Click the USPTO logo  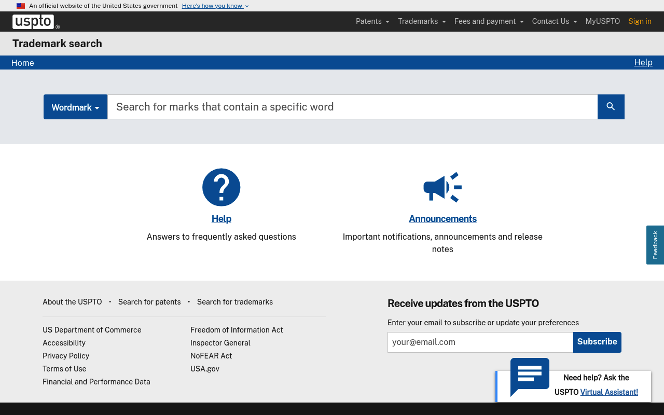point(36,22)
